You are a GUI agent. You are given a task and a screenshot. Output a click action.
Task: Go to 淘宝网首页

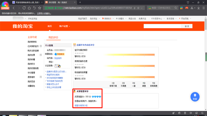[83, 19]
